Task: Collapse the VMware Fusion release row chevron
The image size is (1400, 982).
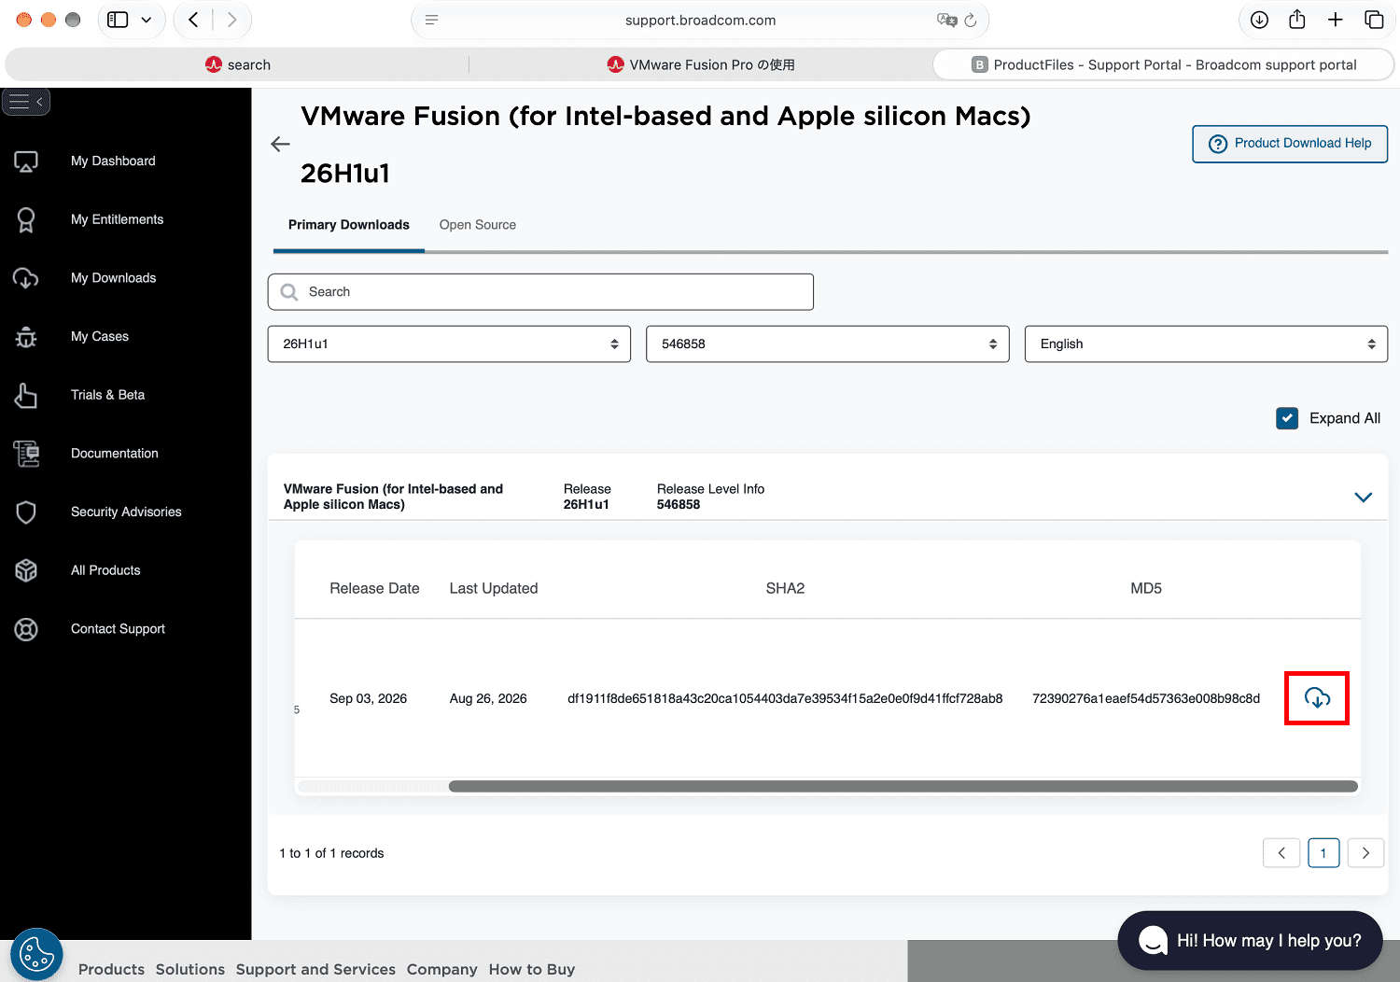Action: coord(1363,497)
